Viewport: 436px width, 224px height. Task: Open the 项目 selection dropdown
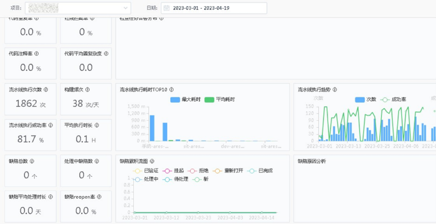78,8
